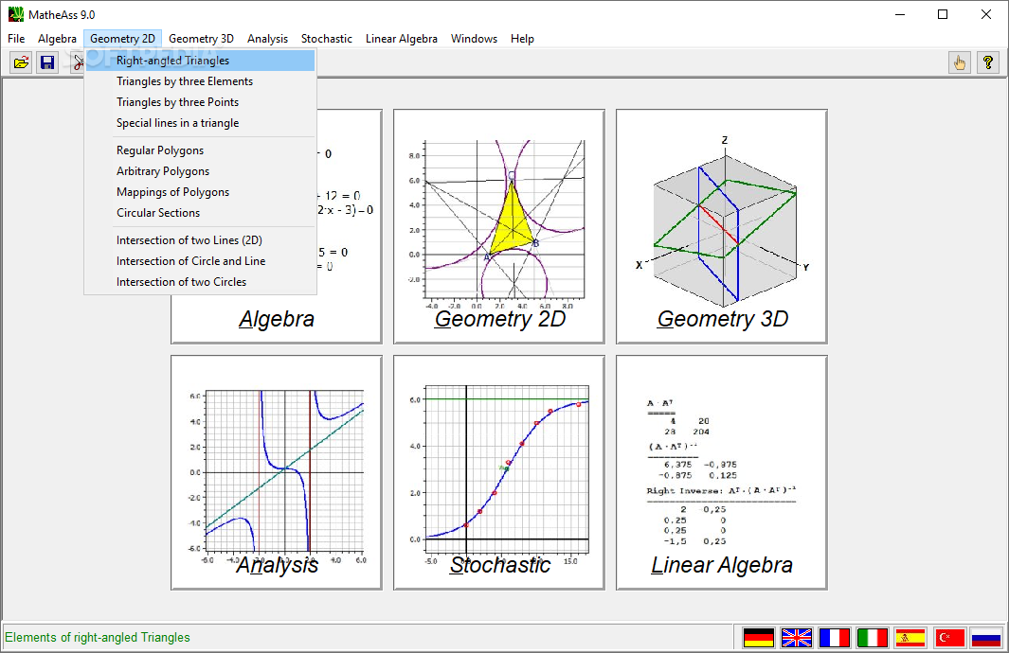Click the MatheAss title bar app icon
The image size is (1009, 653).
coord(15,14)
